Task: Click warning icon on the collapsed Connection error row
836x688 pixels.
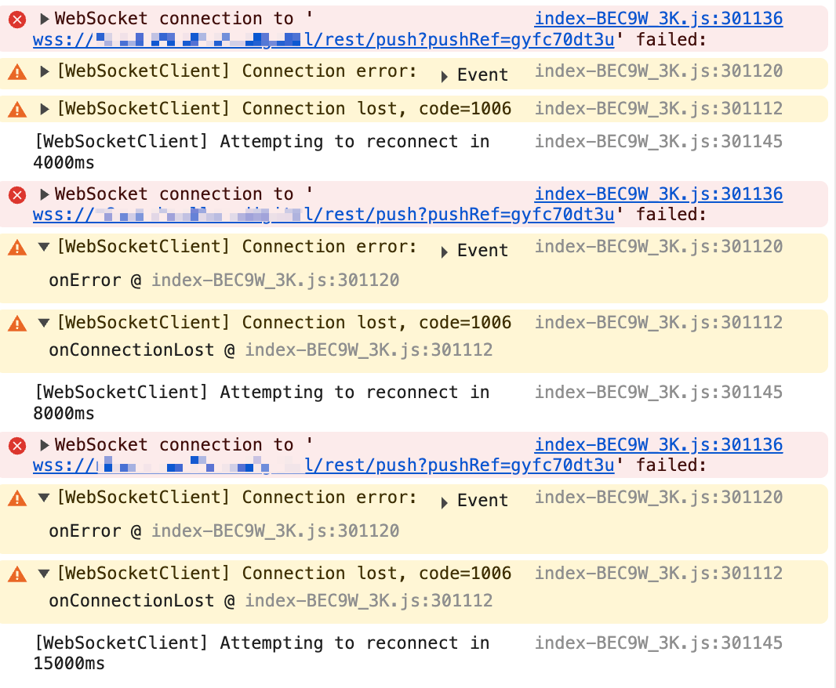Action: [17, 71]
